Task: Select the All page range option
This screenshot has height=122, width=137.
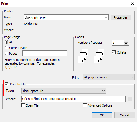Action: pos(6,42)
